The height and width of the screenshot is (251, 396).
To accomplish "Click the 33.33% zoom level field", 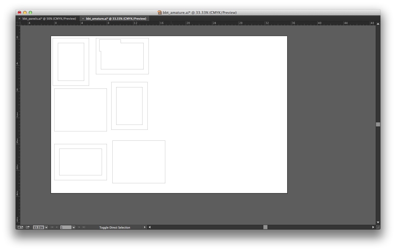I will [x=38, y=228].
